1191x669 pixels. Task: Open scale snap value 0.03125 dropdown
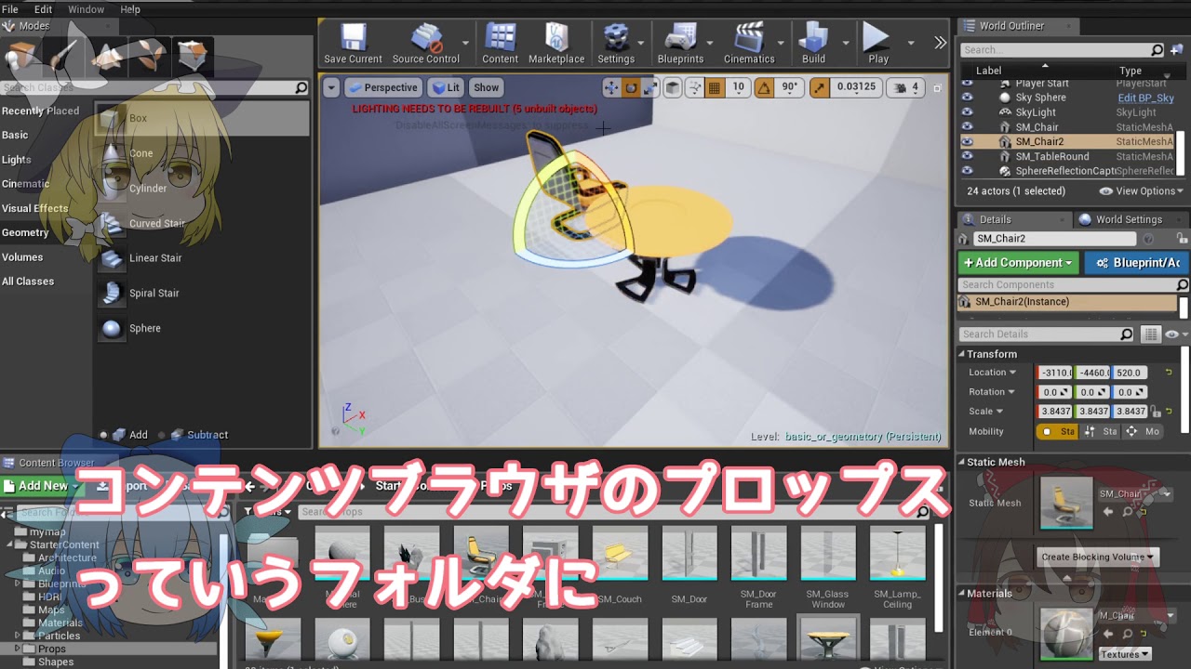click(855, 87)
